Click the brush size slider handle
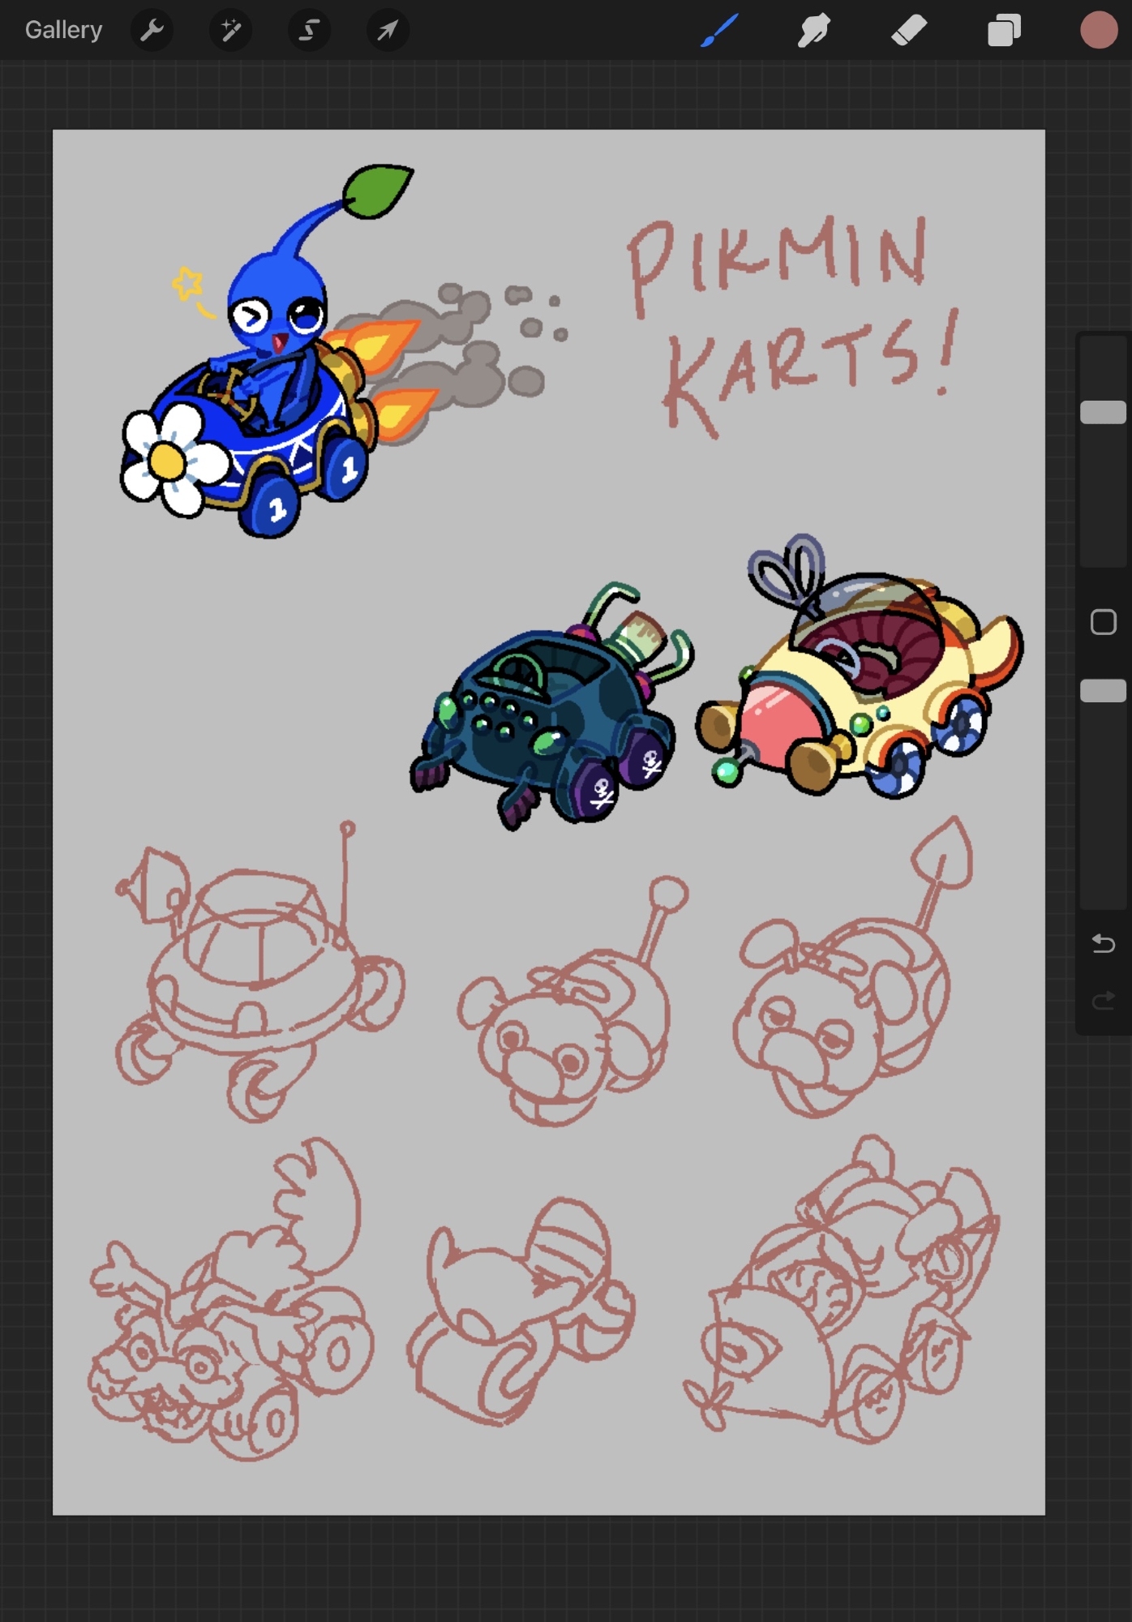Viewport: 1132px width, 1622px height. 1103,412
